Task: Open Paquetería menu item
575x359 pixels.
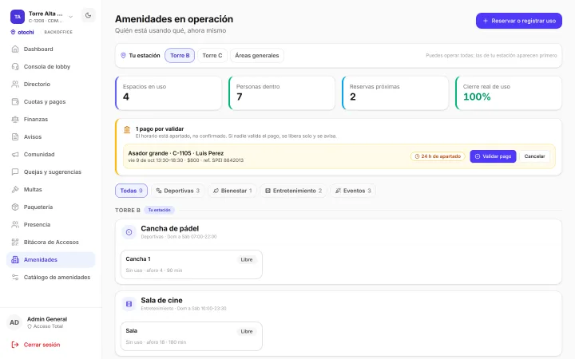Action: click(x=50, y=207)
